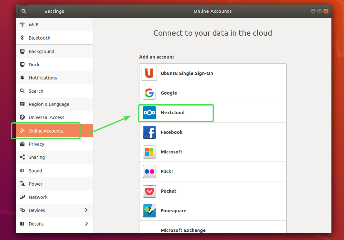
Task: Open the Bluetooth settings panel
Action: click(x=54, y=38)
